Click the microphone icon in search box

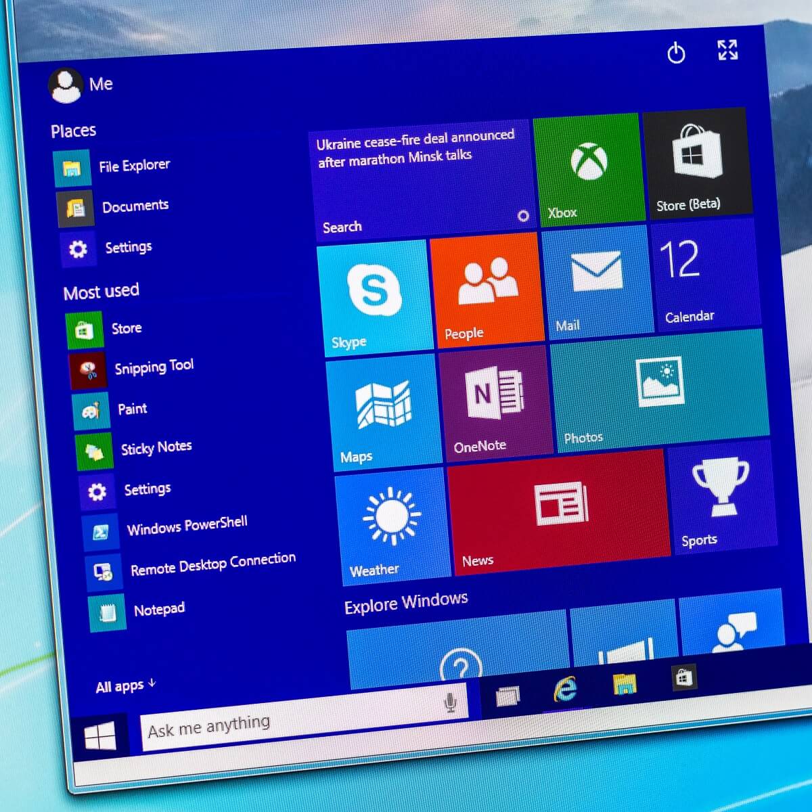[451, 702]
